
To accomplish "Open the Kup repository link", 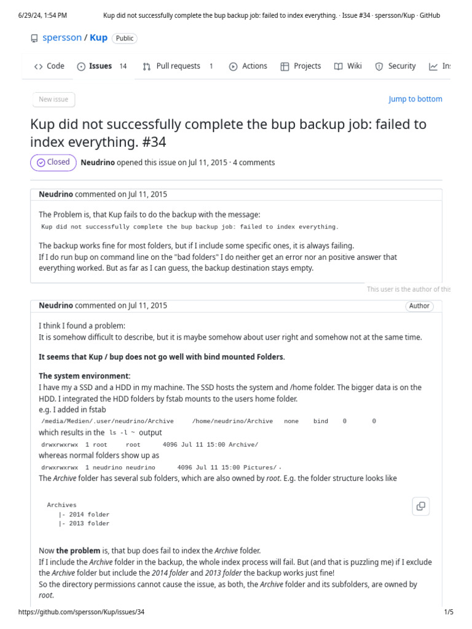I will (98, 38).
